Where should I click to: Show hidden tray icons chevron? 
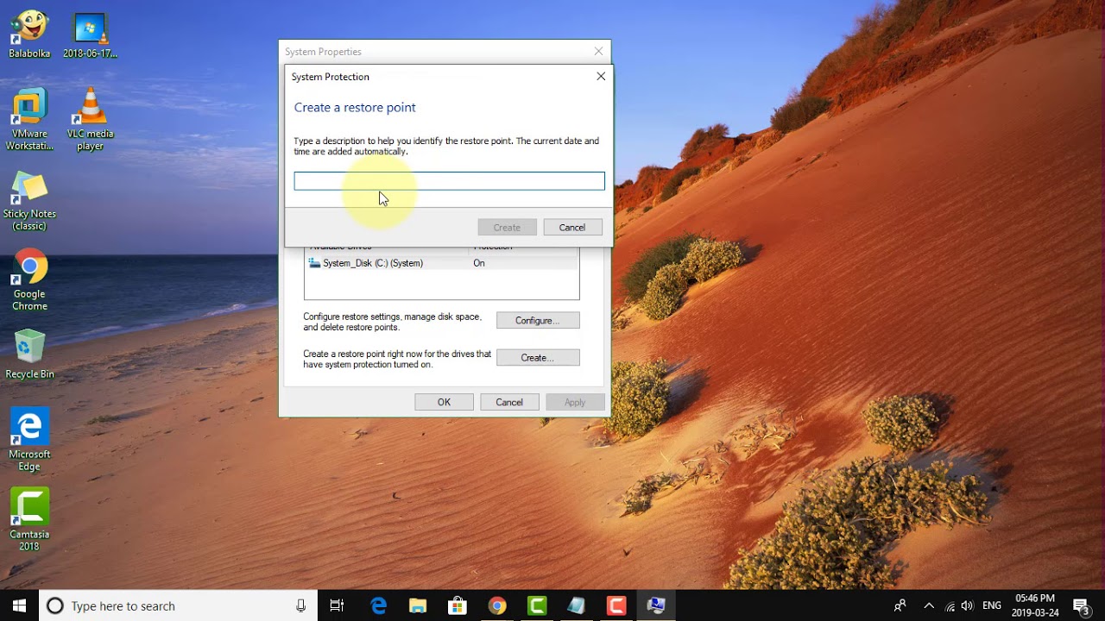coord(929,605)
